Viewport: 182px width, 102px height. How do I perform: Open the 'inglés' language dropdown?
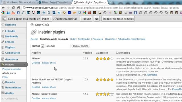tap(47, 19)
